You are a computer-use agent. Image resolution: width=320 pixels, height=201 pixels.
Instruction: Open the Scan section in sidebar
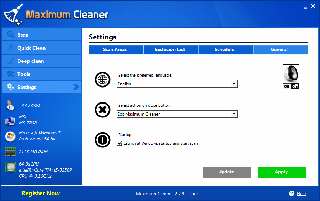[x=42, y=35]
